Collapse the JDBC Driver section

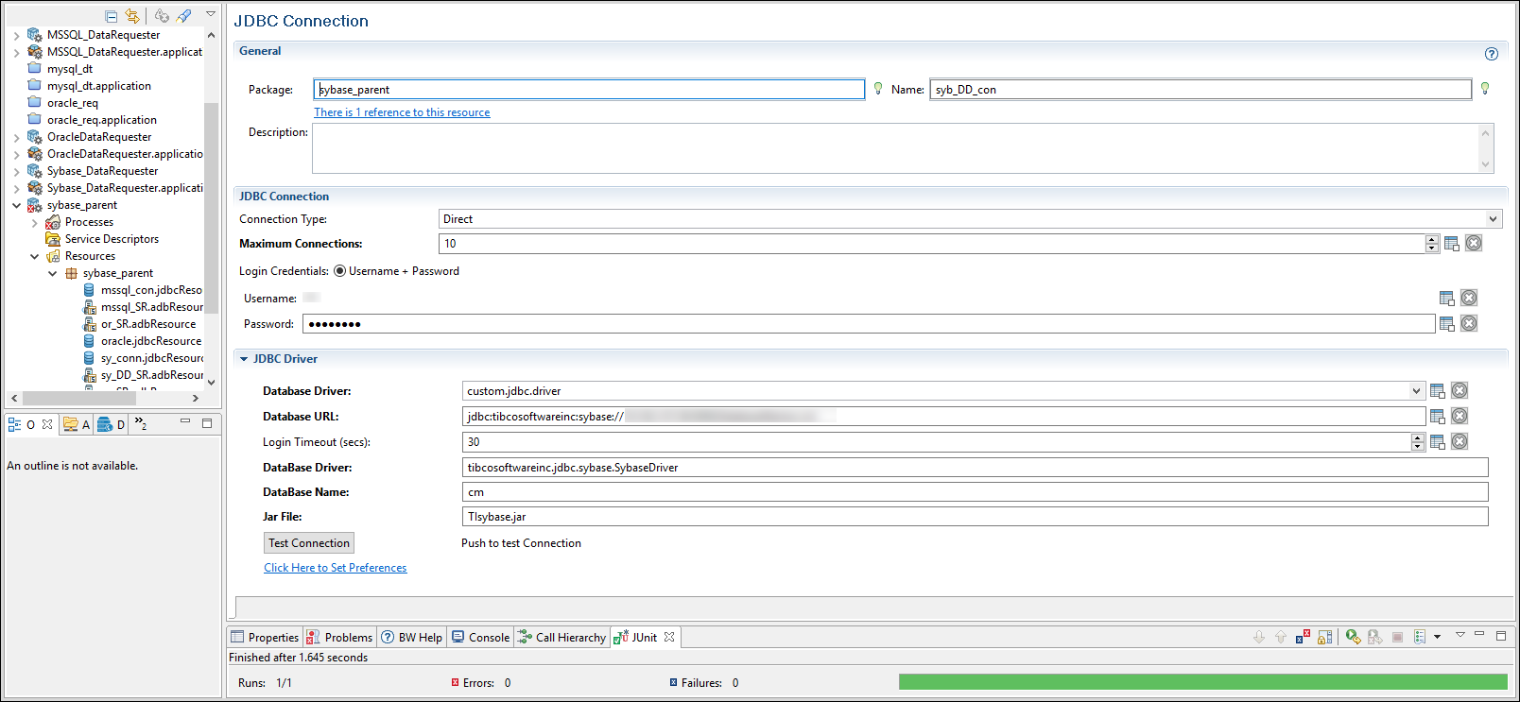pos(244,359)
